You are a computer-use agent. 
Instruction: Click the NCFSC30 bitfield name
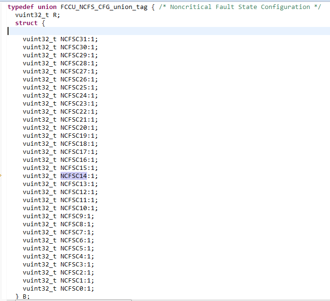pyautogui.click(x=74, y=47)
